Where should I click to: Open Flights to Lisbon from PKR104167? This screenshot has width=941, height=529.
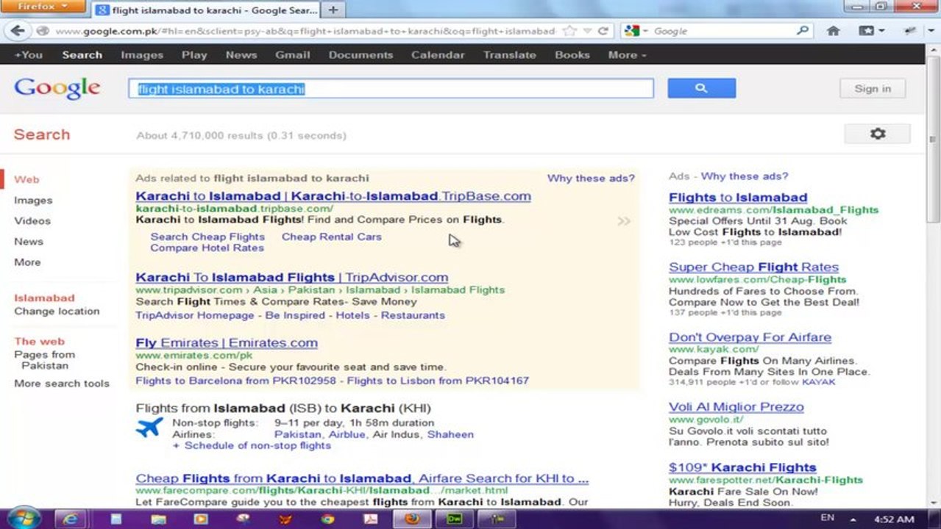[x=438, y=381]
